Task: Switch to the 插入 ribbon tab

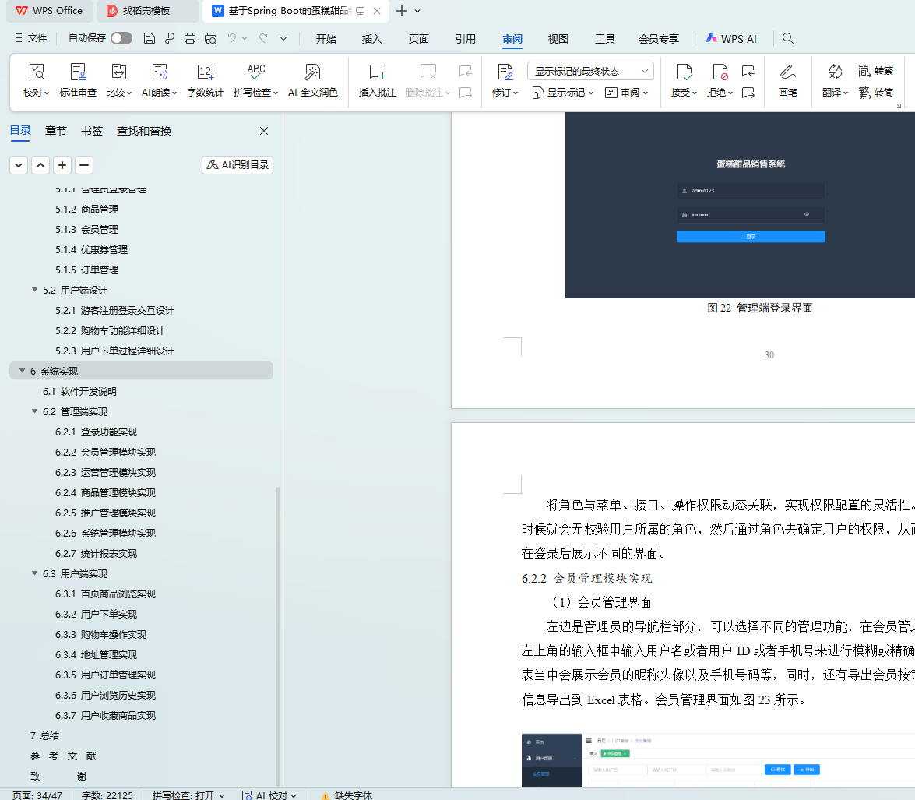Action: (x=372, y=38)
